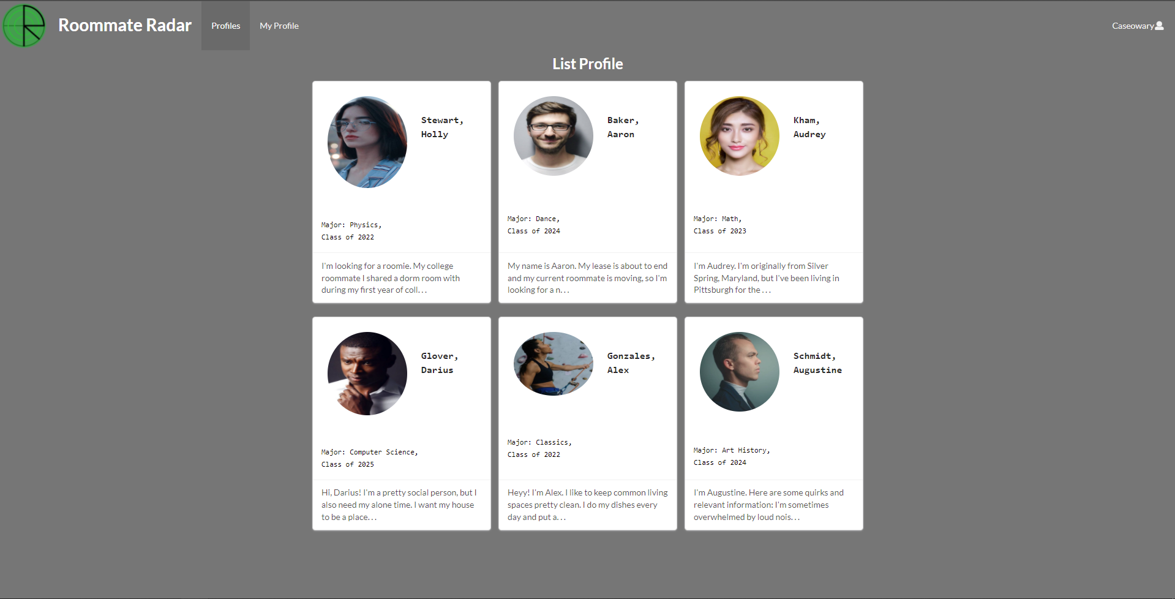
Task: Click 'Class of 2023' on Audrey's card
Action: click(x=720, y=231)
